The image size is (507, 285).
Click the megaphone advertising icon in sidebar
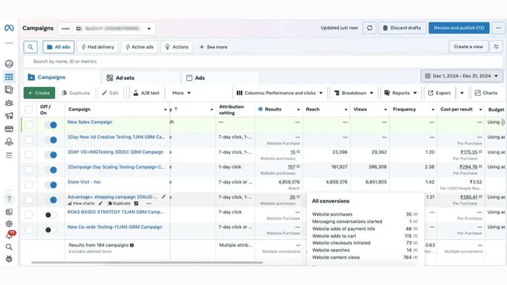(9, 116)
